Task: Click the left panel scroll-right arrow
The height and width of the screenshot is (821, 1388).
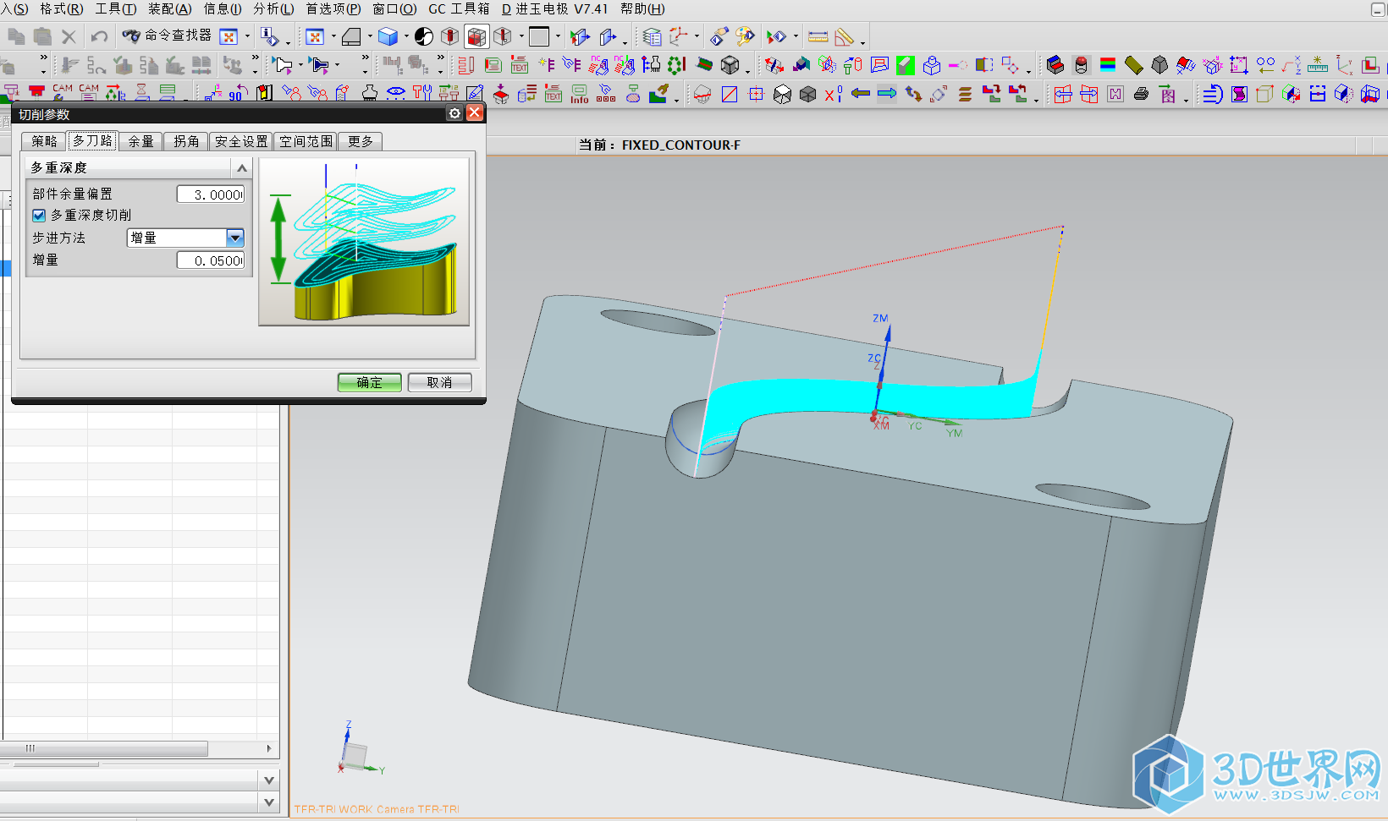Action: click(269, 748)
